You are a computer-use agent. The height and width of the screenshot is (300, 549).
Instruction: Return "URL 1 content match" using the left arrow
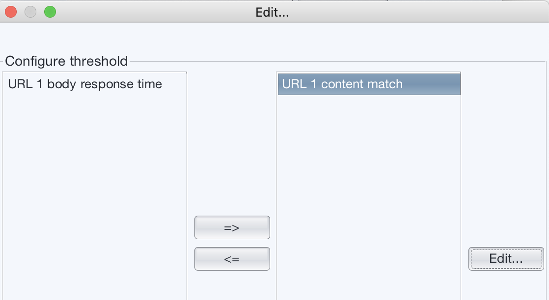click(232, 259)
